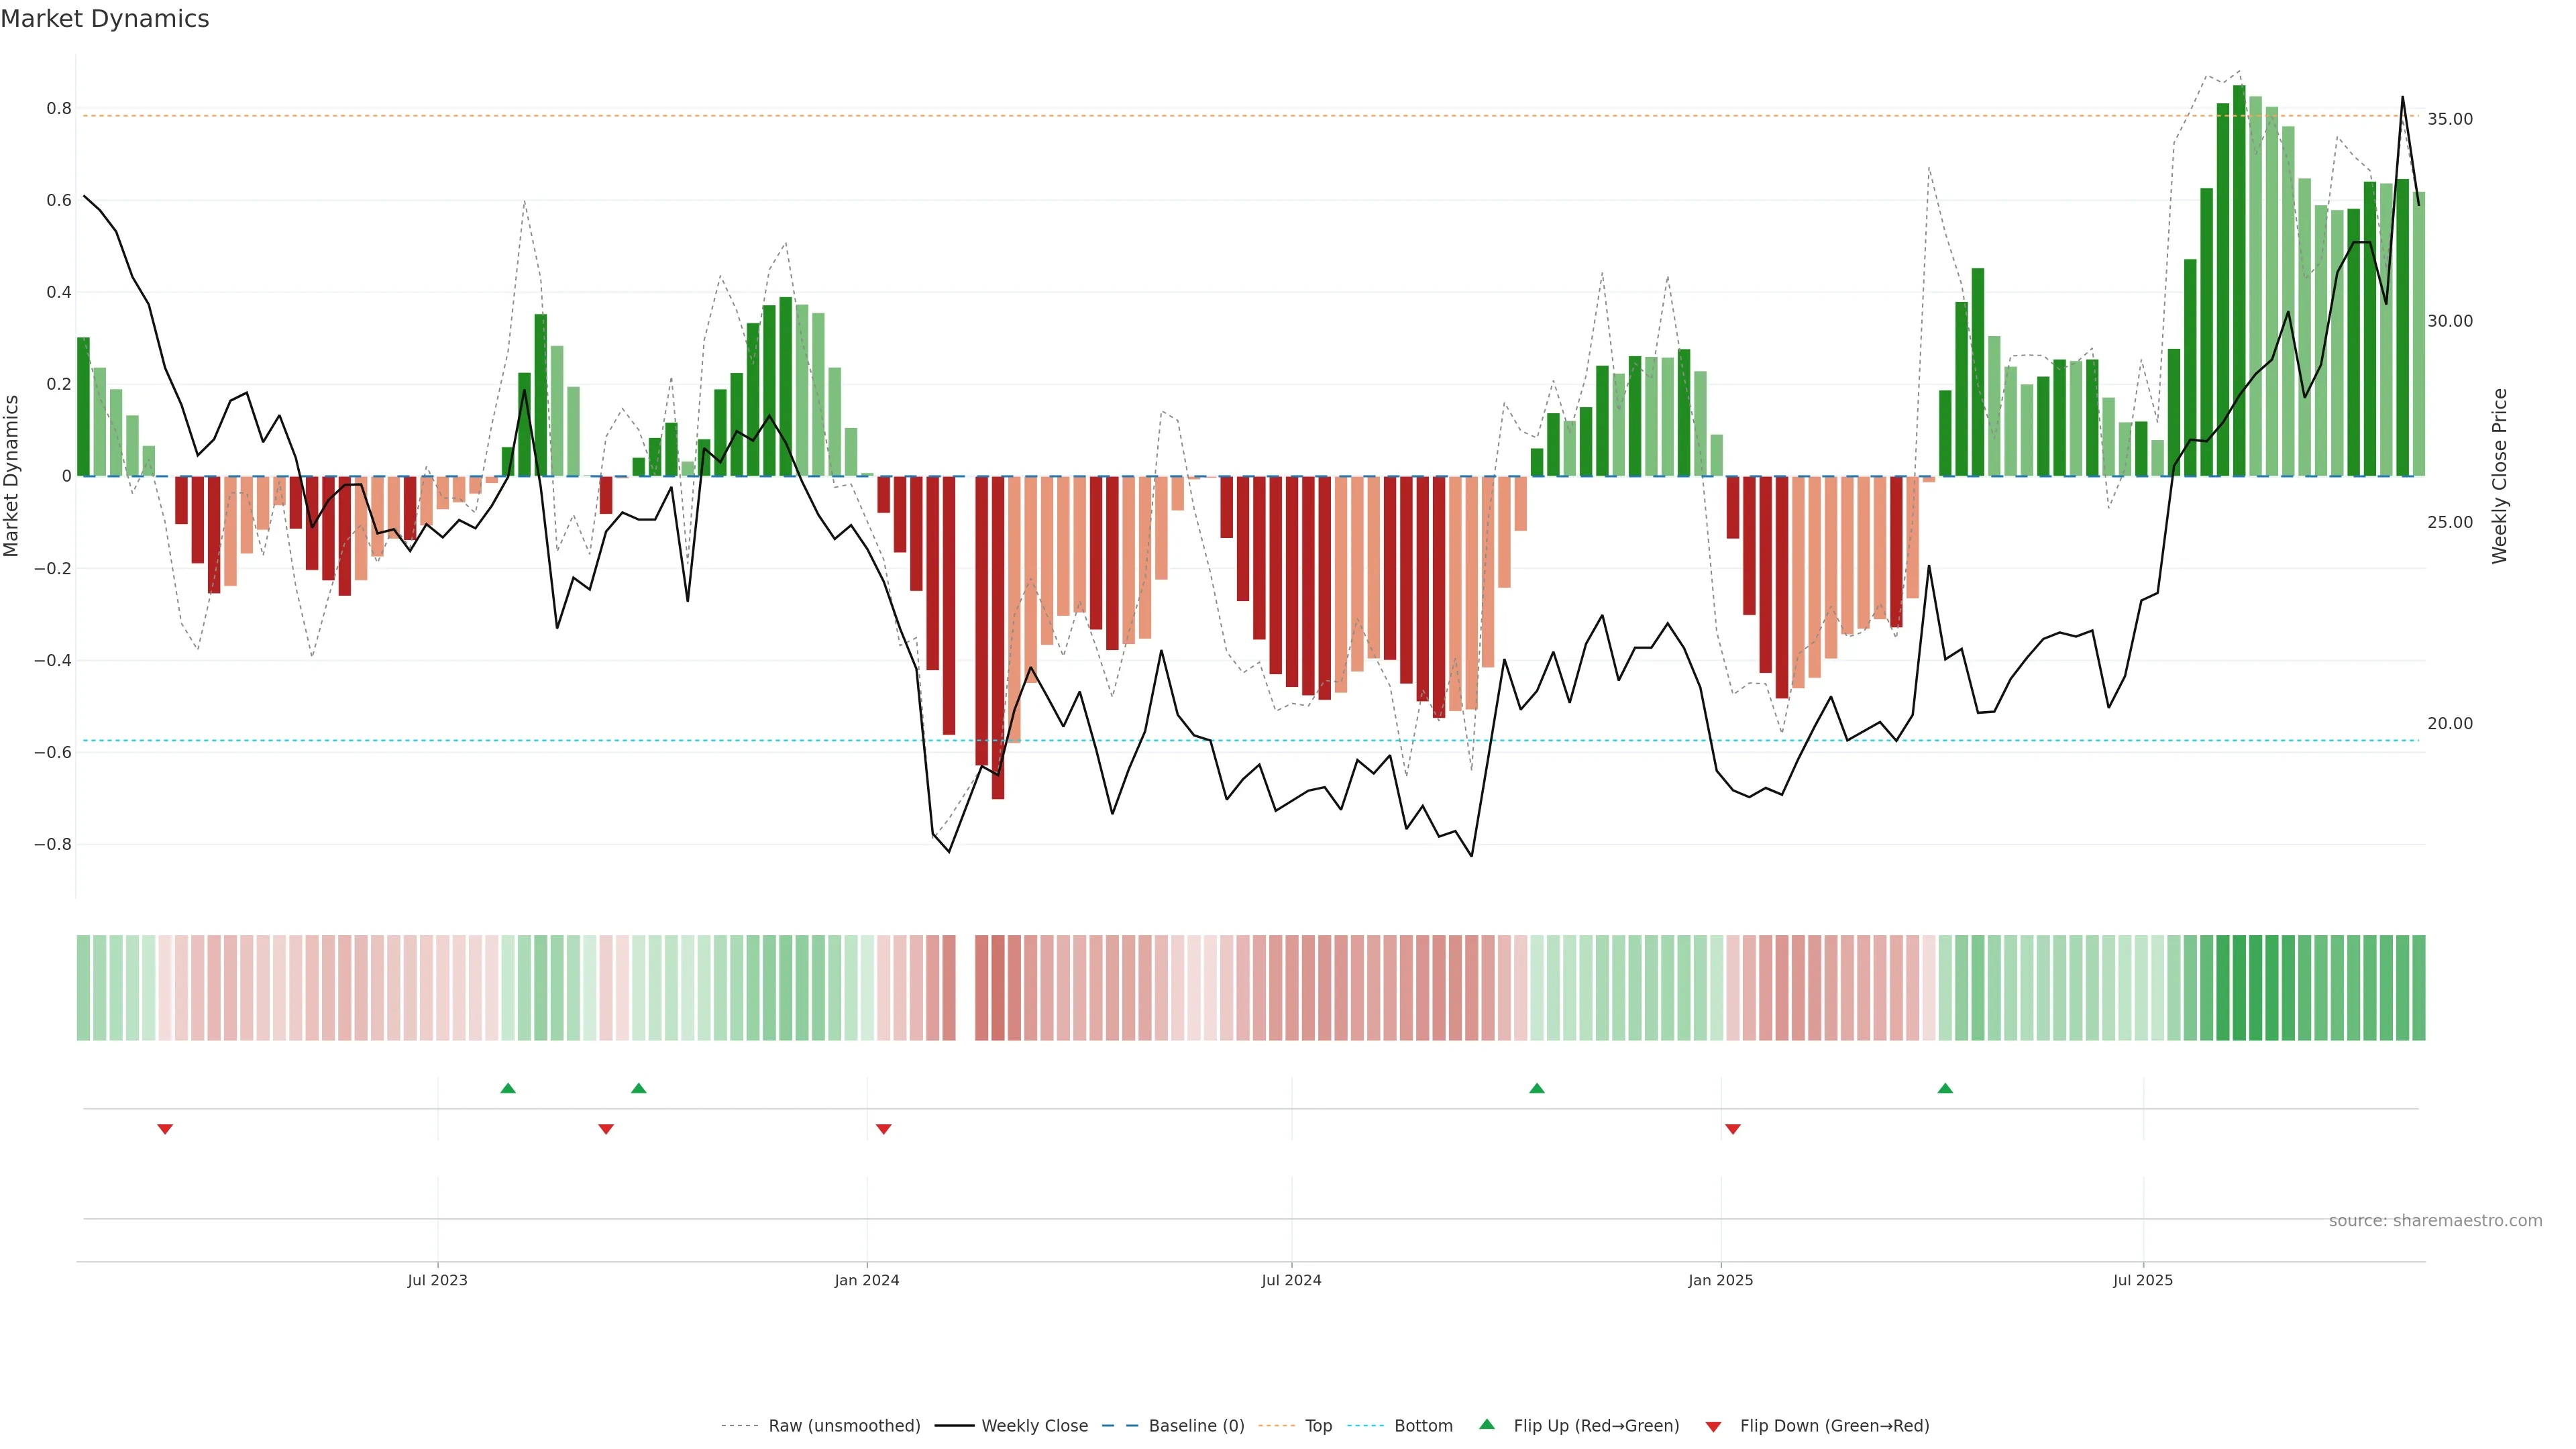Toggle the Weekly Close legend entry
The image size is (2576, 1449).
click(x=1034, y=1426)
